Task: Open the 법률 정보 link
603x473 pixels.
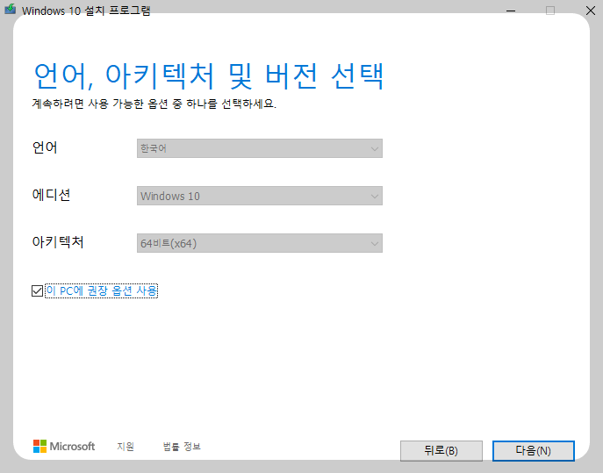Action: [182, 447]
